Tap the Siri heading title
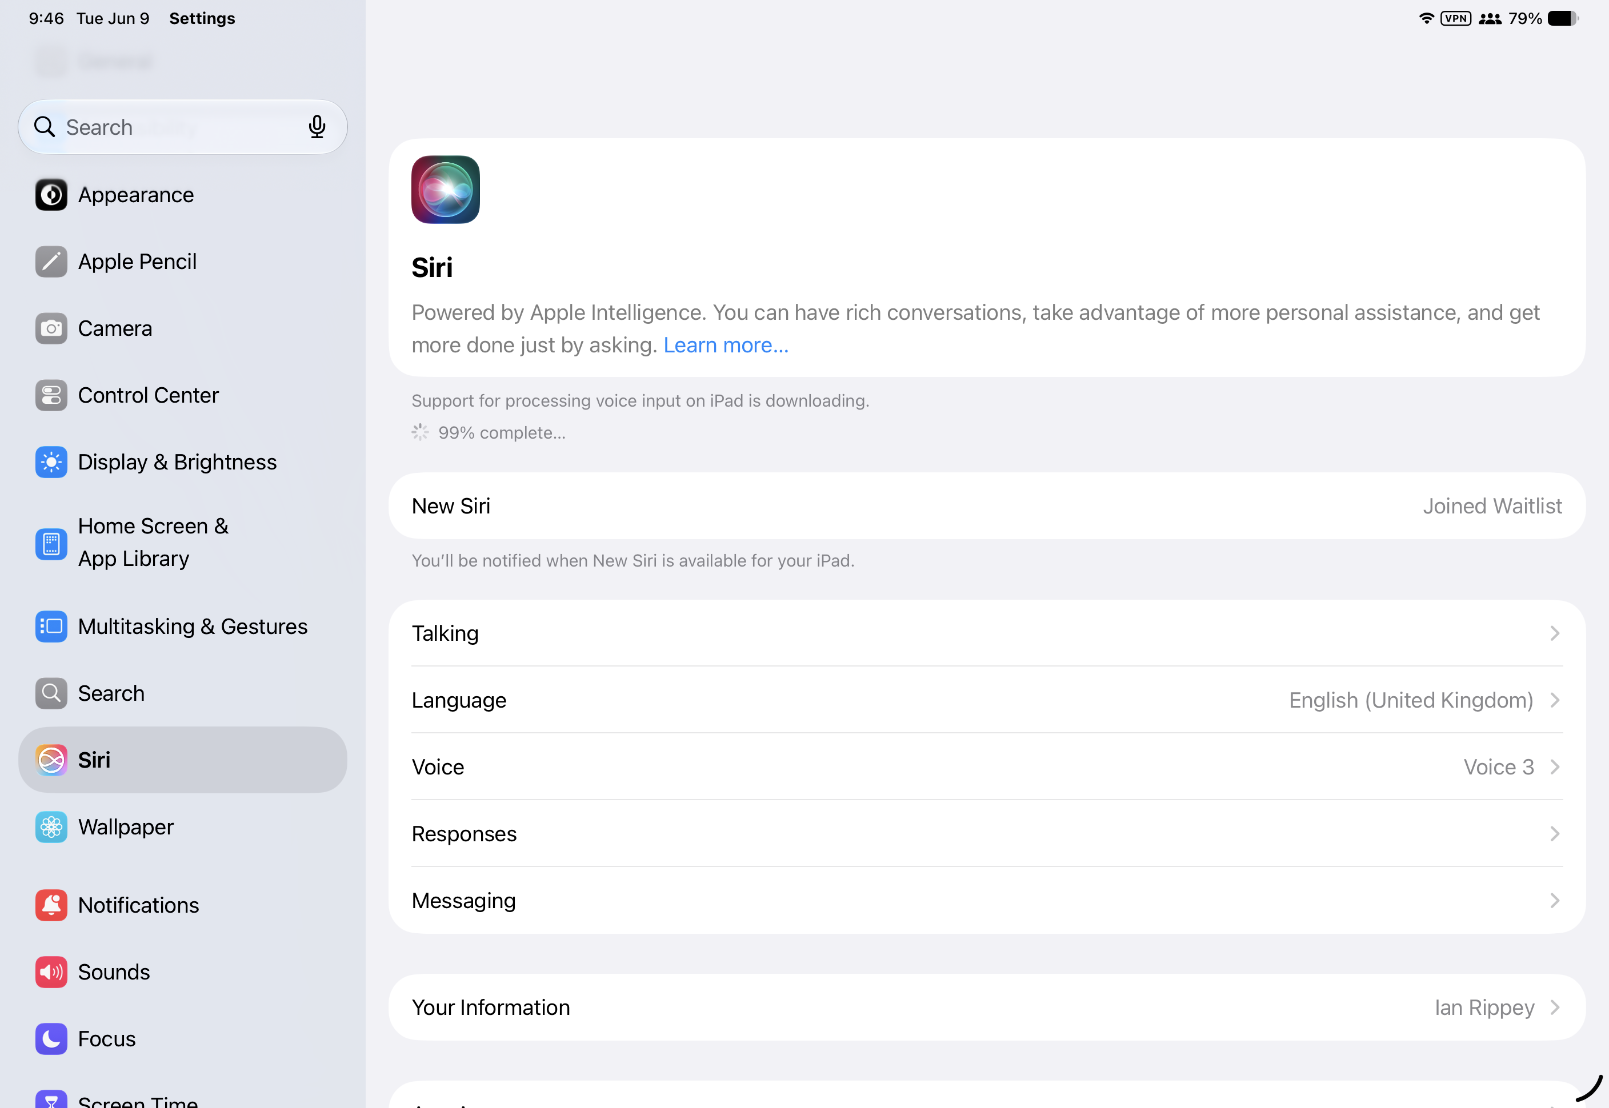 (x=432, y=267)
